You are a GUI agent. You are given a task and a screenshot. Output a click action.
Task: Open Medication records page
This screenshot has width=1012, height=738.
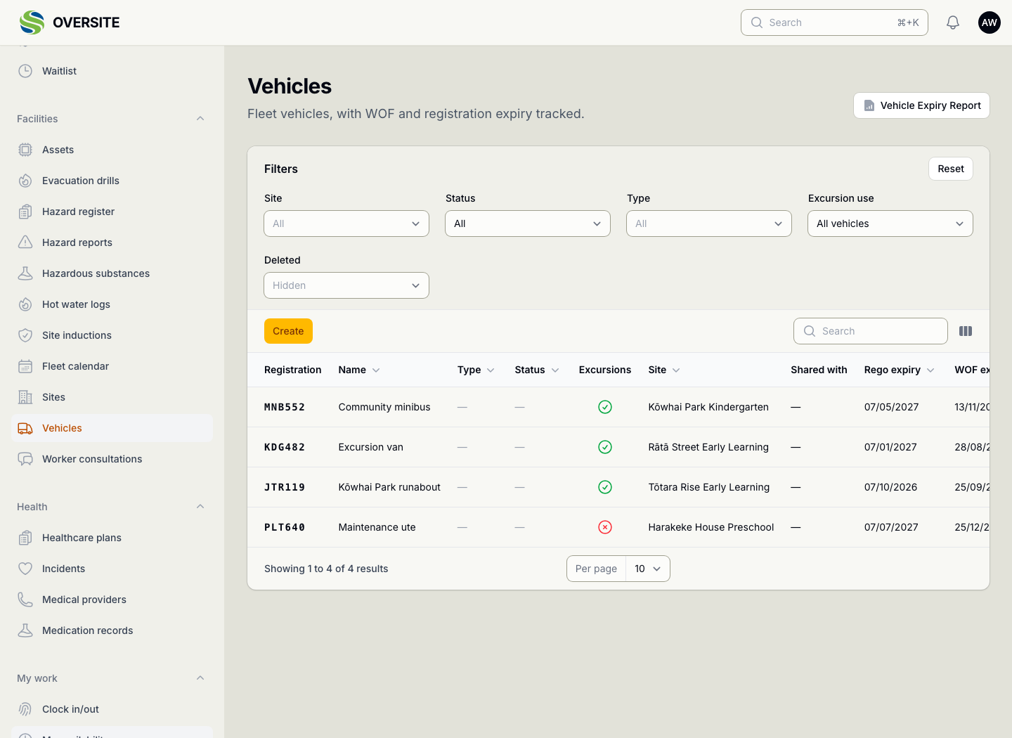112,630
